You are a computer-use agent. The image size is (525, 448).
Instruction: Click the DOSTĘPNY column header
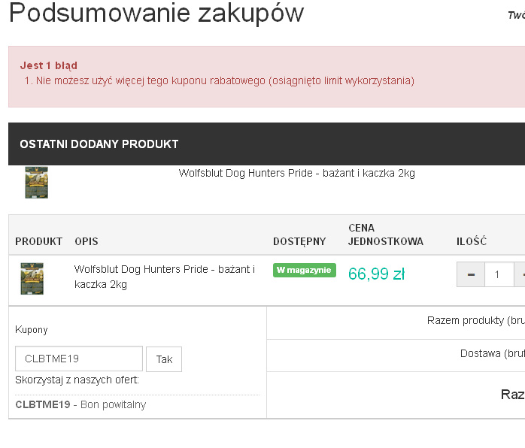[x=299, y=241]
